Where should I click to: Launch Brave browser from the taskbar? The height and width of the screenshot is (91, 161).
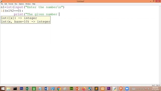[x=121, y=89]
